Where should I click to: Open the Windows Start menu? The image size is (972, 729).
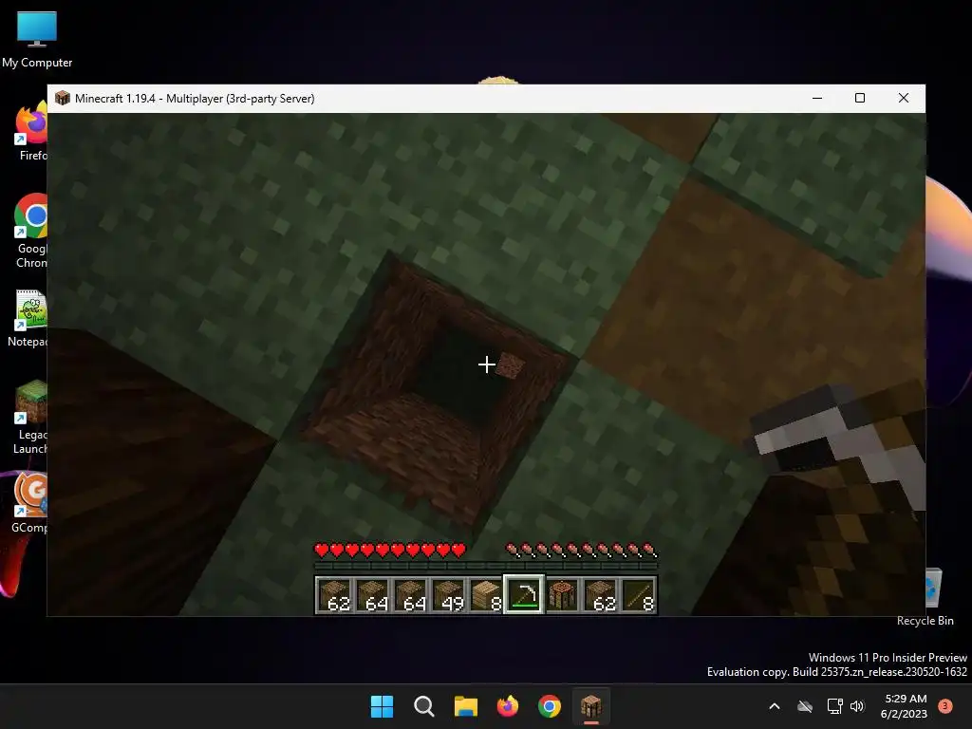pyautogui.click(x=382, y=706)
